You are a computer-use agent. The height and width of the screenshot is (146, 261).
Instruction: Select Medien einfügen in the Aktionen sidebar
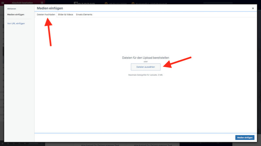click(16, 15)
